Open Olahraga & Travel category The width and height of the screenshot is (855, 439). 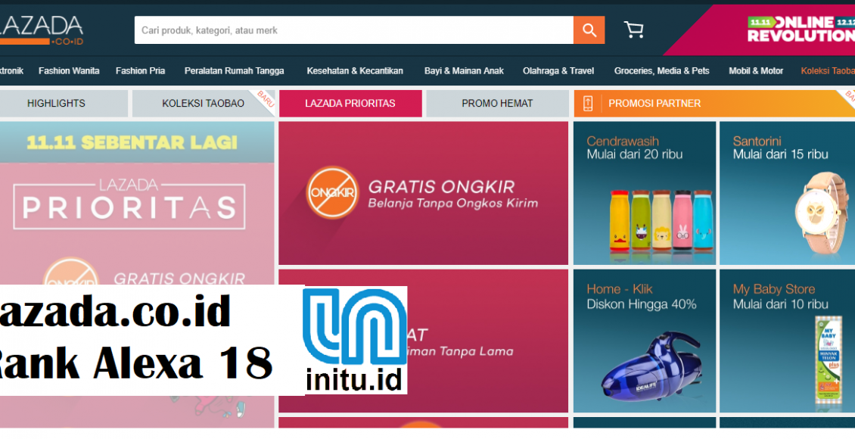pyautogui.click(x=558, y=71)
